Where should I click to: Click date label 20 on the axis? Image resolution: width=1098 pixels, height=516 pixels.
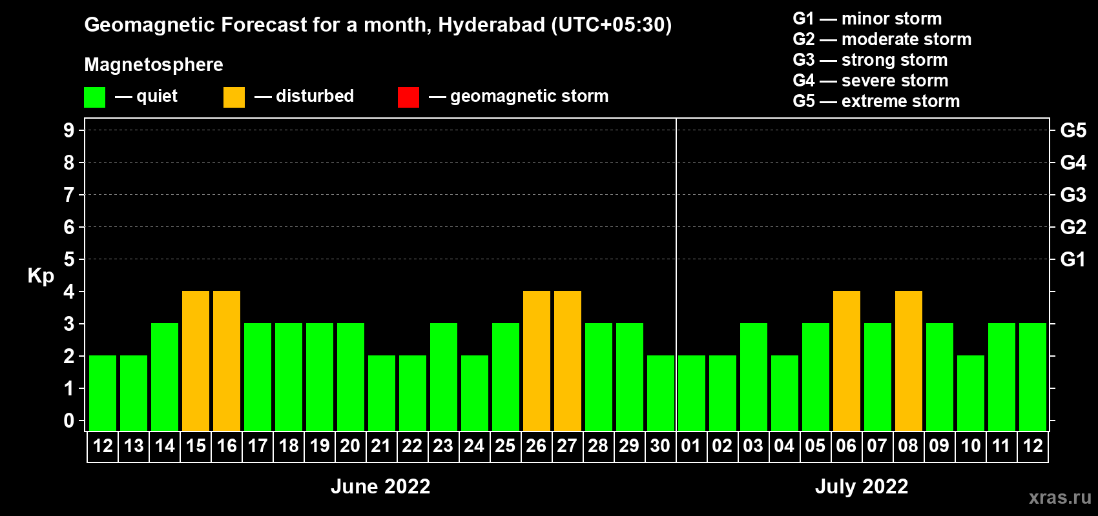tap(350, 446)
